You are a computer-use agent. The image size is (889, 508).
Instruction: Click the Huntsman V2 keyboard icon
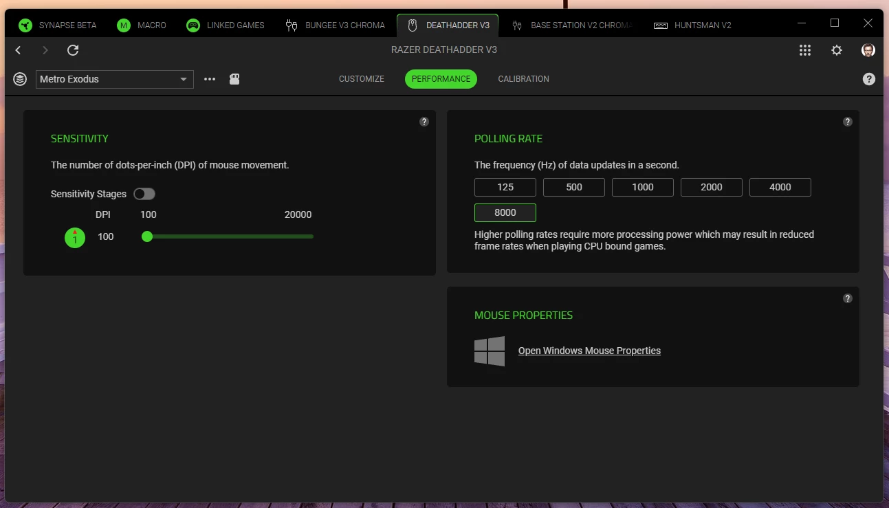pyautogui.click(x=661, y=25)
